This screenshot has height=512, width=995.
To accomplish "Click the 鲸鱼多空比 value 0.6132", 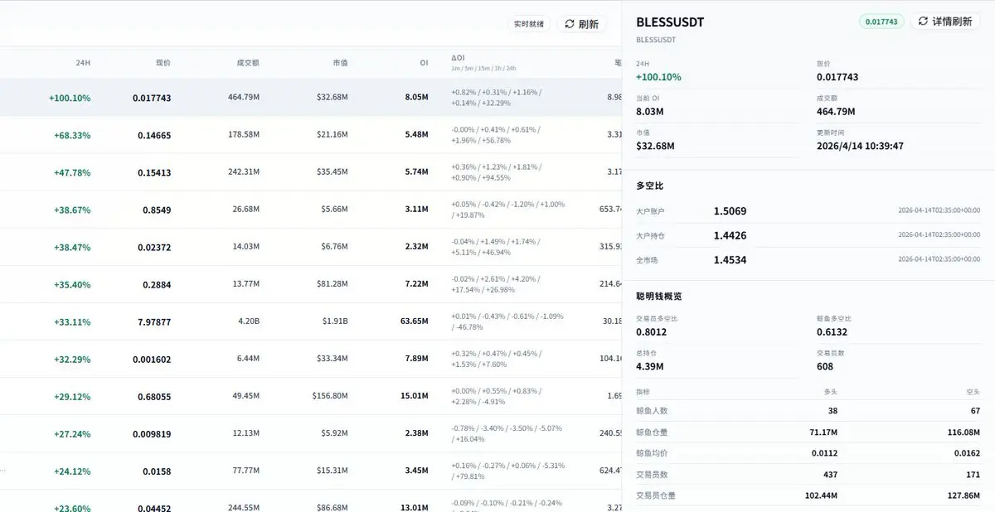I will point(832,332).
